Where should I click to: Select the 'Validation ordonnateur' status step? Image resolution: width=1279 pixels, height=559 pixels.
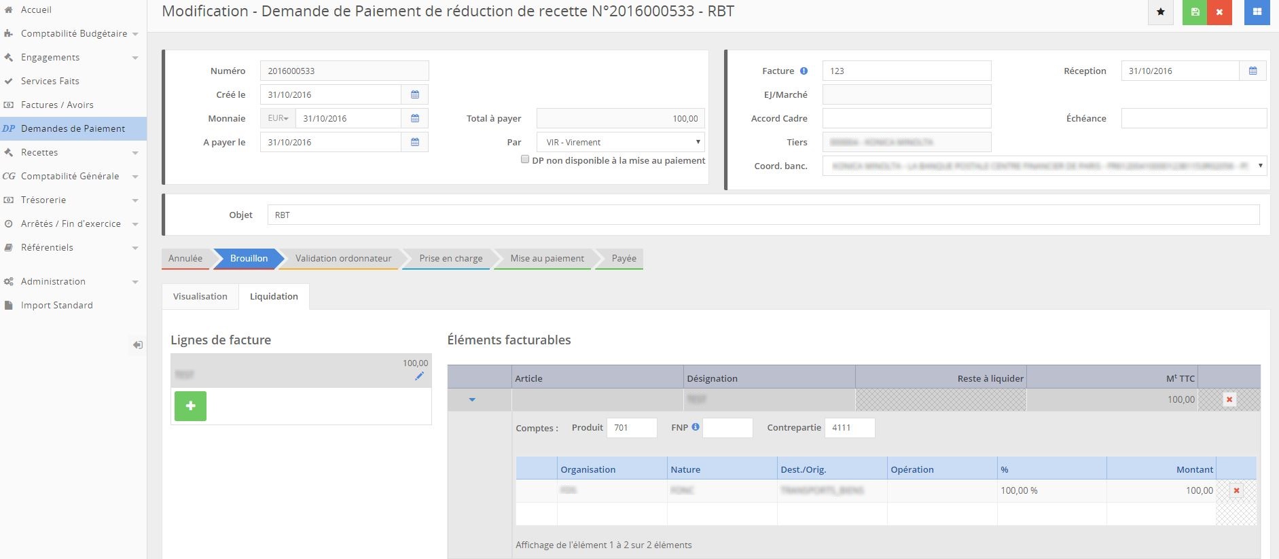click(343, 259)
